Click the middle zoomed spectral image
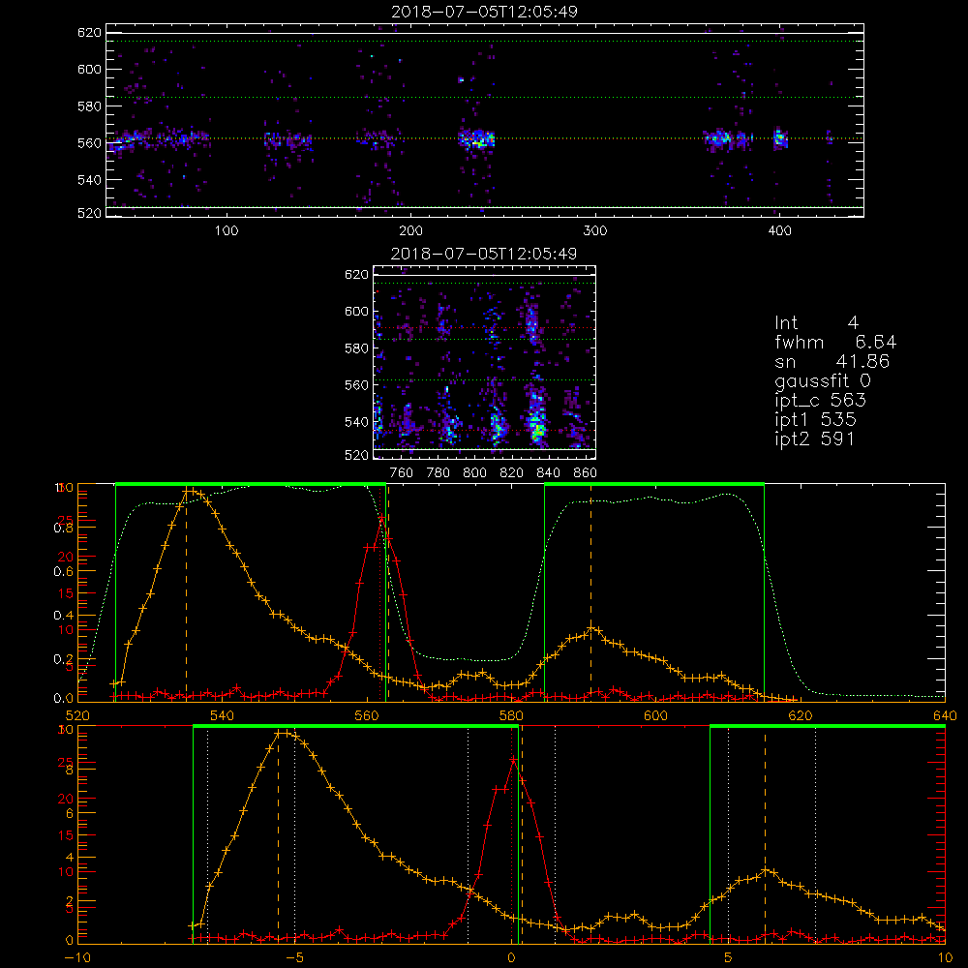 click(484, 362)
